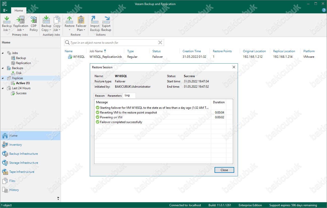Screen dimensions: 327x208
Task: Open the help question mark icon
Action: pos(324,10)
